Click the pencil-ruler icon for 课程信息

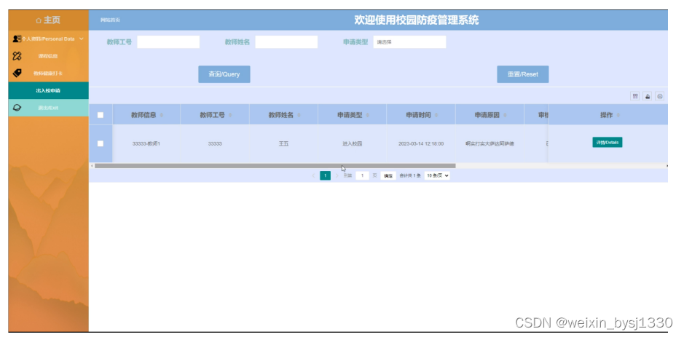[x=17, y=56]
